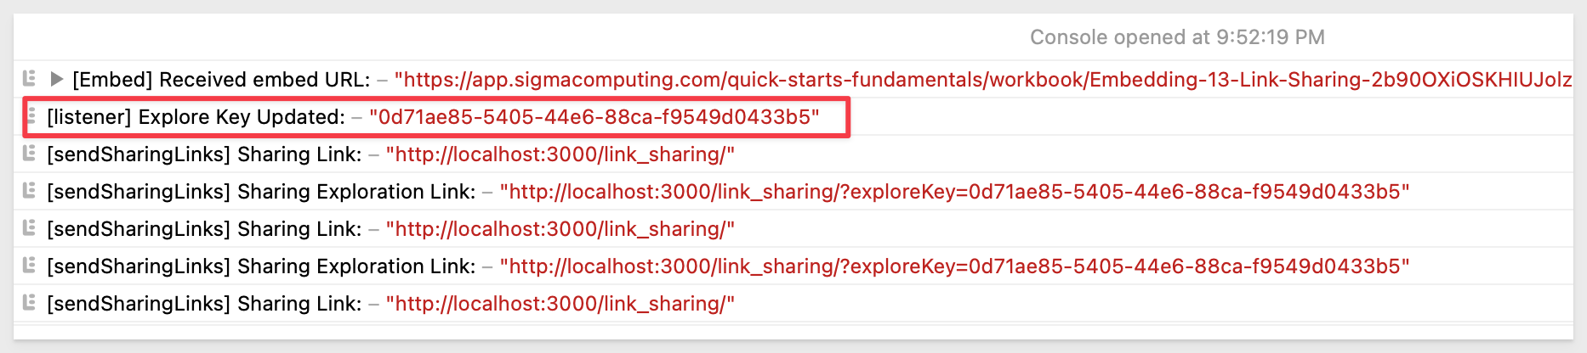
Task: Open the second localhost link_sharing URL
Action: click(x=560, y=229)
